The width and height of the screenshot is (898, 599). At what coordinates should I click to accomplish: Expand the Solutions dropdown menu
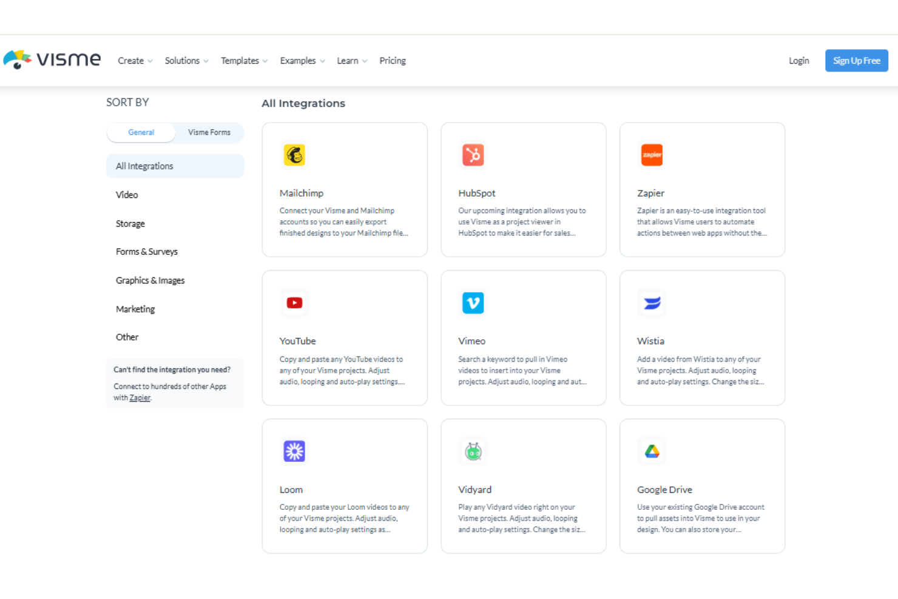(x=187, y=61)
